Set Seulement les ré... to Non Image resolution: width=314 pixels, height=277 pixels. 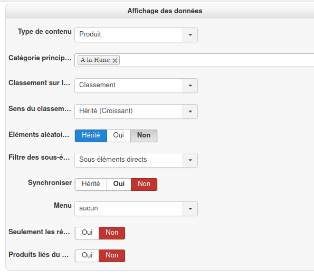click(x=112, y=233)
